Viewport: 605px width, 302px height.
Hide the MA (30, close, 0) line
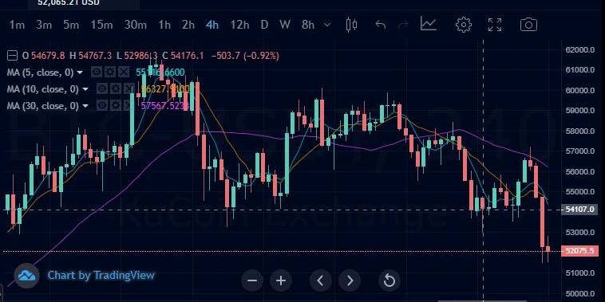pos(102,105)
